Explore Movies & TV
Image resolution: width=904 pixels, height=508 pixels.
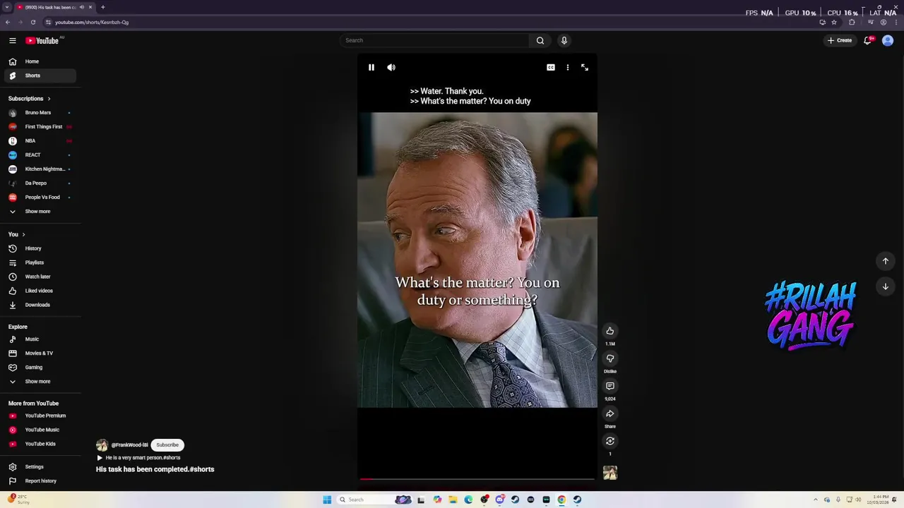(x=40, y=353)
